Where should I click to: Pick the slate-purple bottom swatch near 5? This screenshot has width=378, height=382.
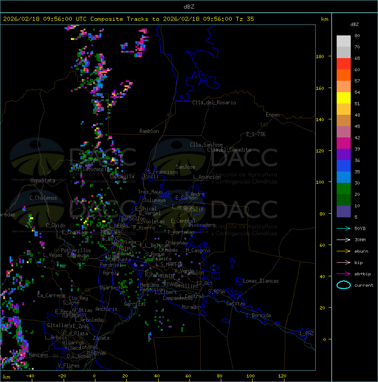click(x=343, y=211)
